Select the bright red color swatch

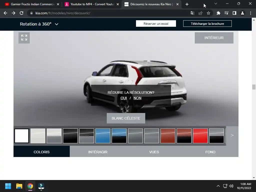(x=200, y=136)
